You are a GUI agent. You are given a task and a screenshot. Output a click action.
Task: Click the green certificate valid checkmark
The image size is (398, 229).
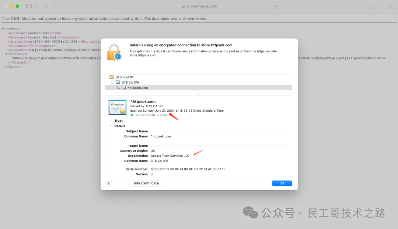point(132,115)
